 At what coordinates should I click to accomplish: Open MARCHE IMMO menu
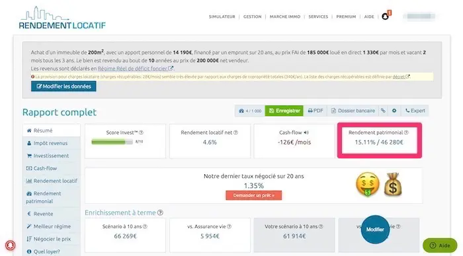point(285,16)
